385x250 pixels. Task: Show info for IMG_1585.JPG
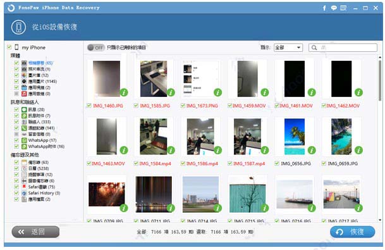coord(171,92)
